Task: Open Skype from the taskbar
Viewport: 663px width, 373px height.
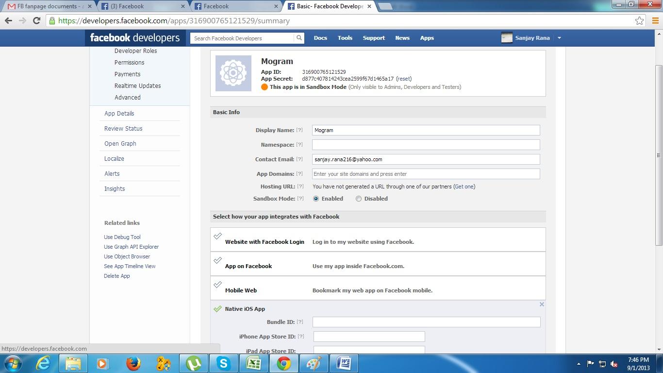Action: point(224,363)
